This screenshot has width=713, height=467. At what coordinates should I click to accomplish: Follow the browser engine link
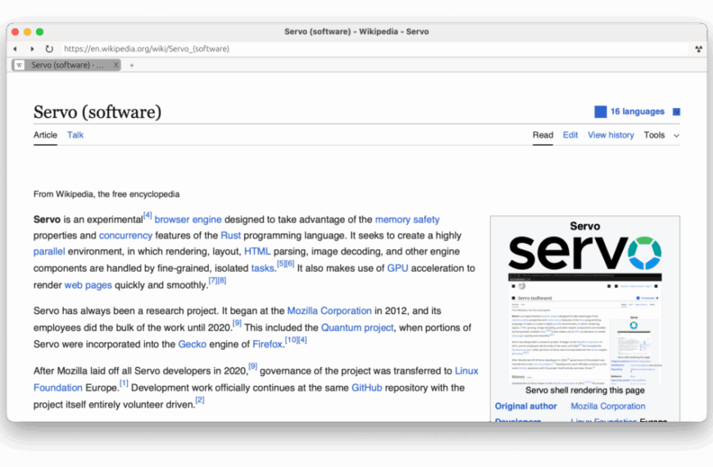coord(188,220)
